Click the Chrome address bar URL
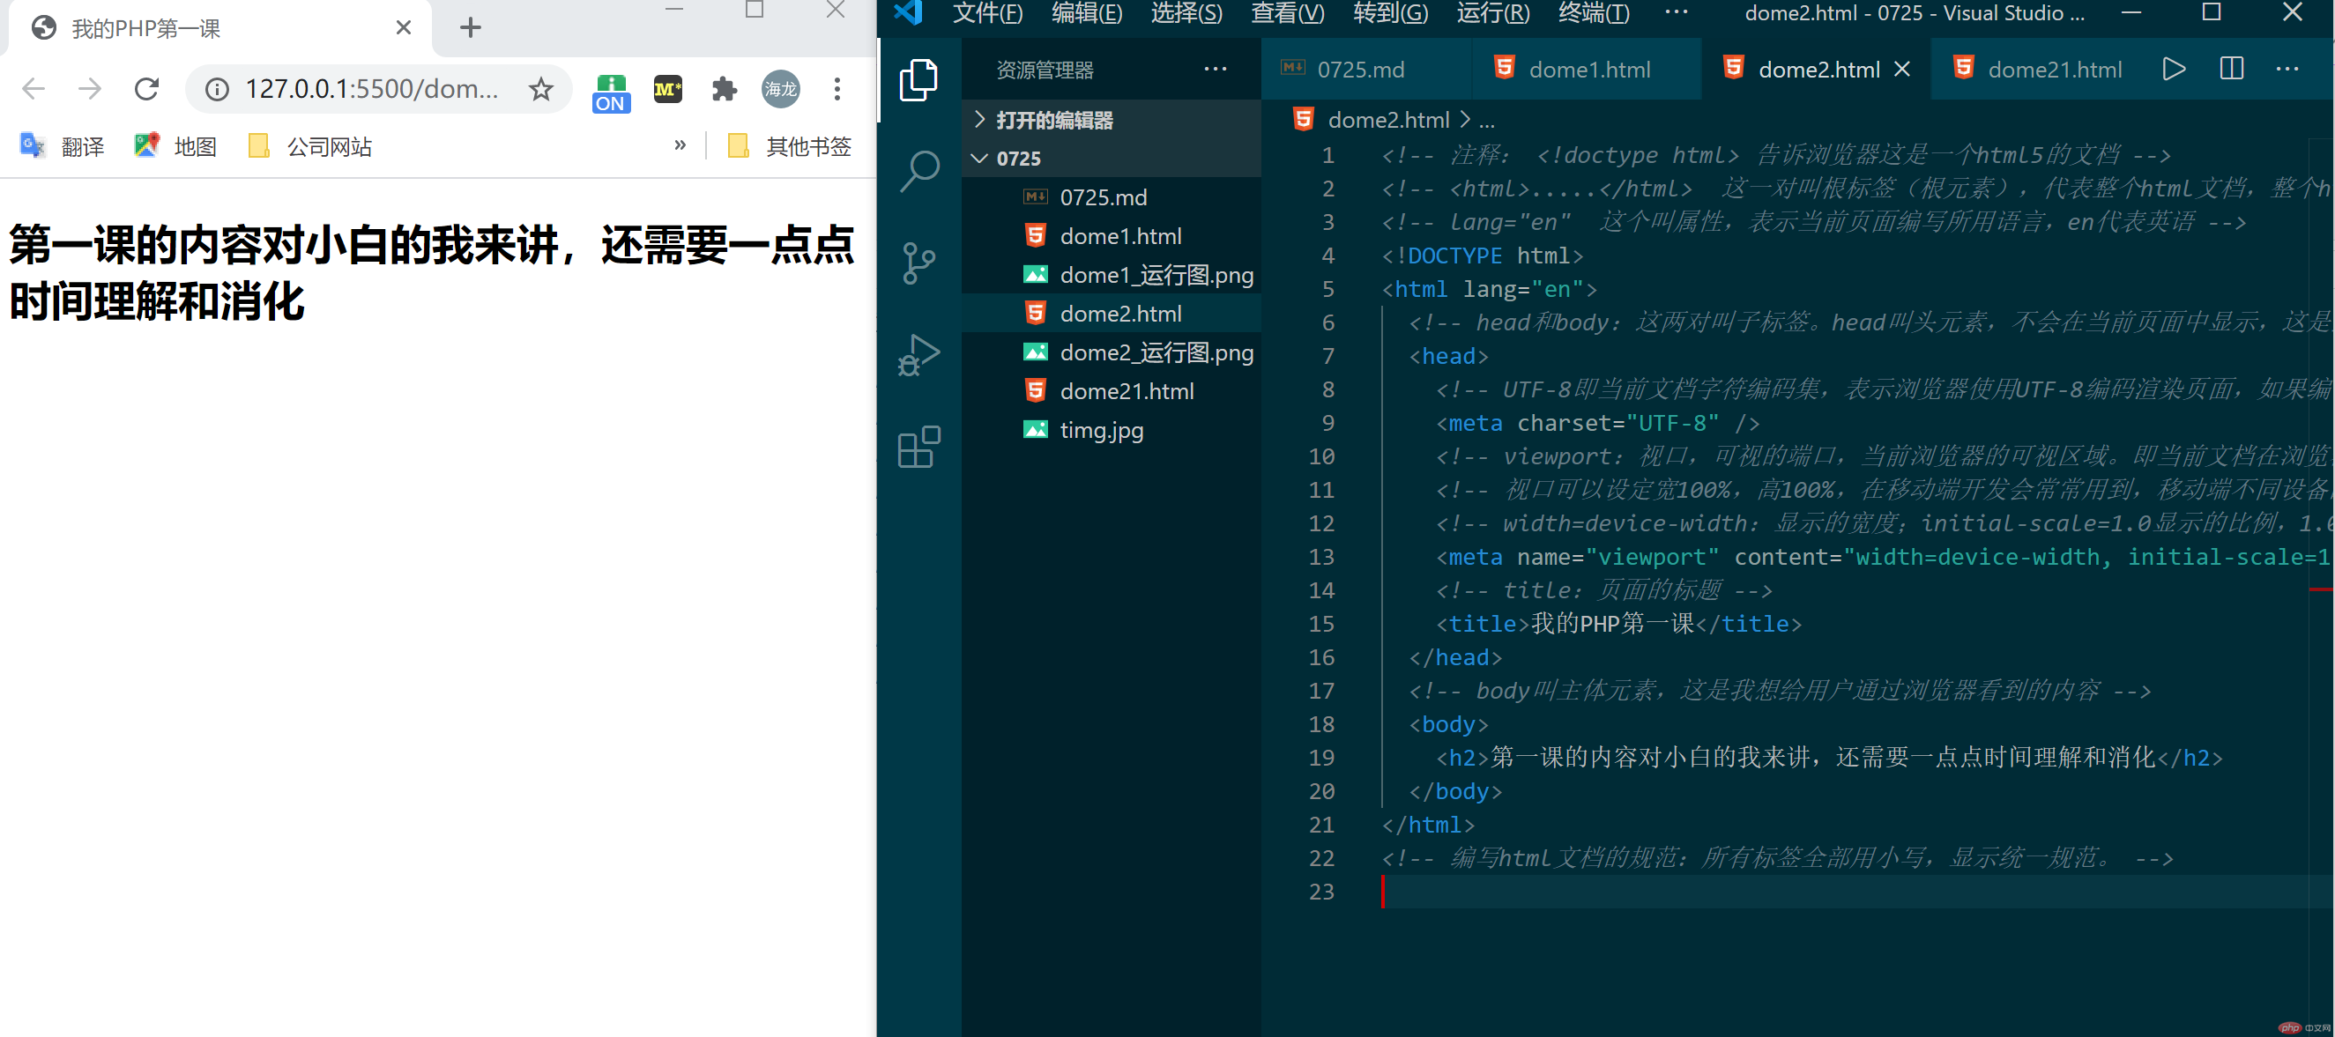 coord(372,89)
